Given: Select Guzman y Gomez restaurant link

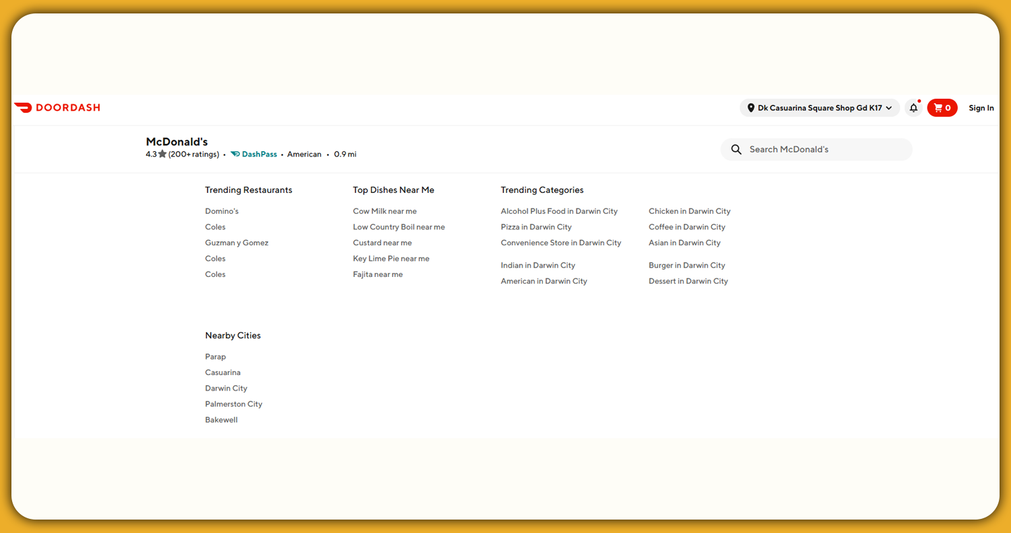Looking at the screenshot, I should tap(236, 242).
